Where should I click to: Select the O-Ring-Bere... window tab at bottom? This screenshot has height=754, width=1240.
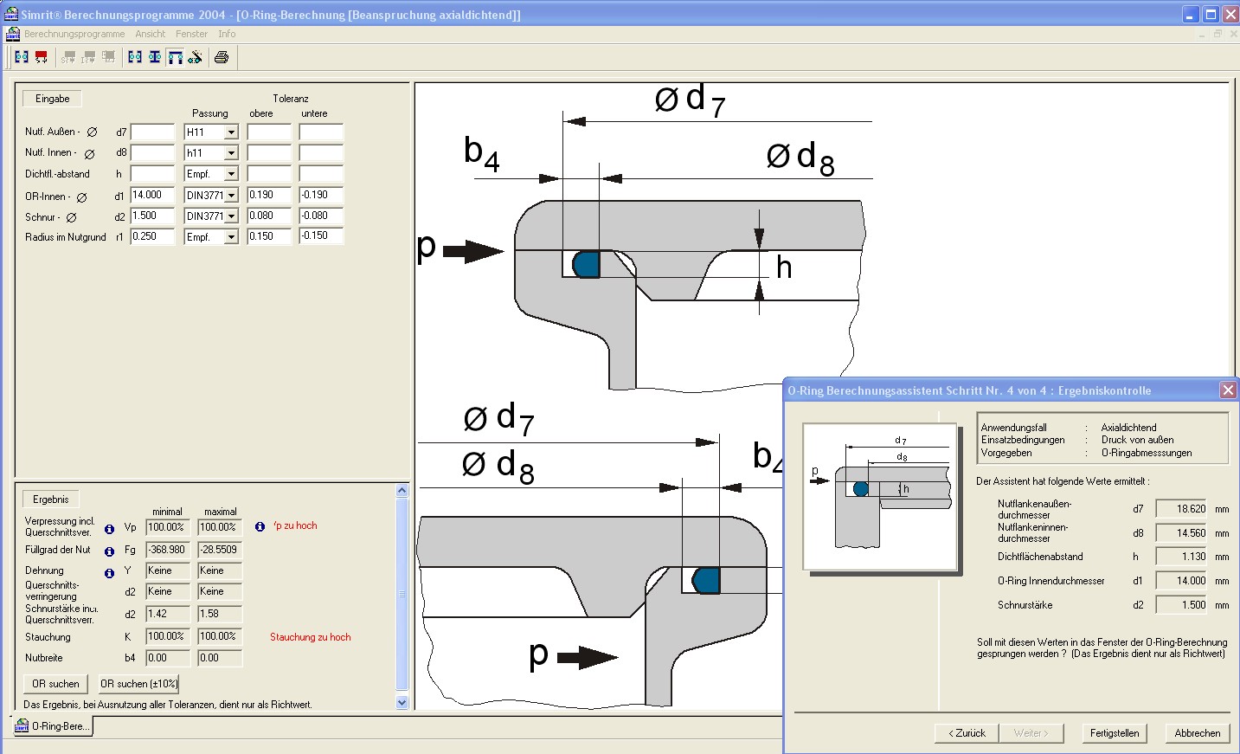click(52, 726)
